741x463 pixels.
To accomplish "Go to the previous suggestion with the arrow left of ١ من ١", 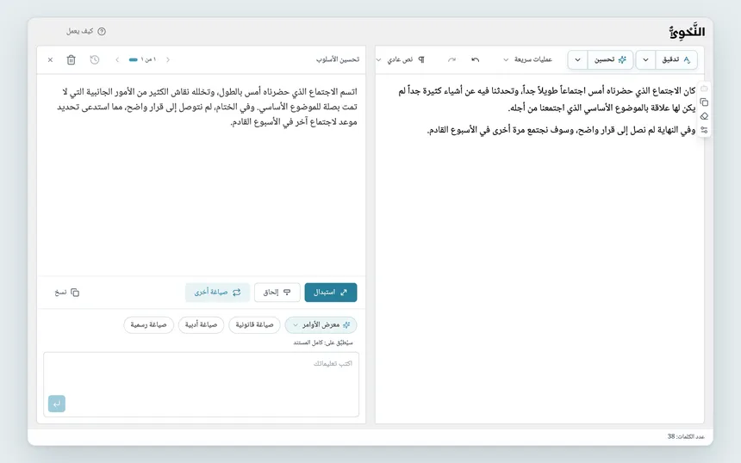I will [x=117, y=60].
